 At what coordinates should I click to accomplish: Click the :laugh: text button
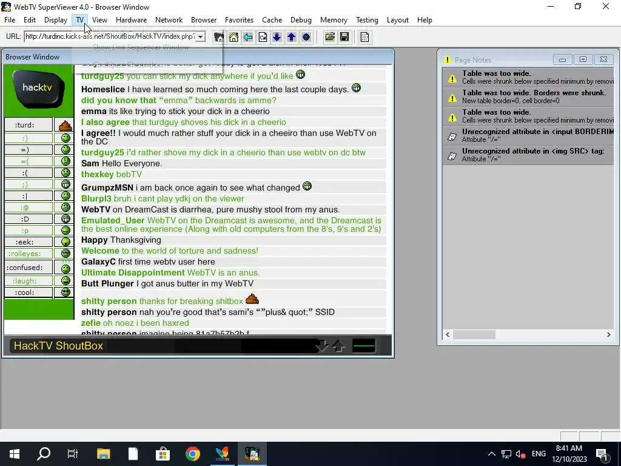click(x=29, y=281)
